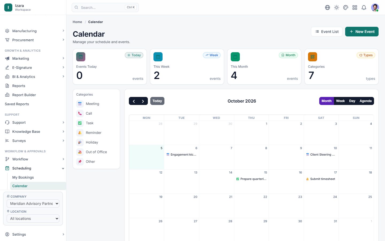This screenshot has height=241, width=385.
Task: Select the Out of Office category icon
Action: click(80, 152)
